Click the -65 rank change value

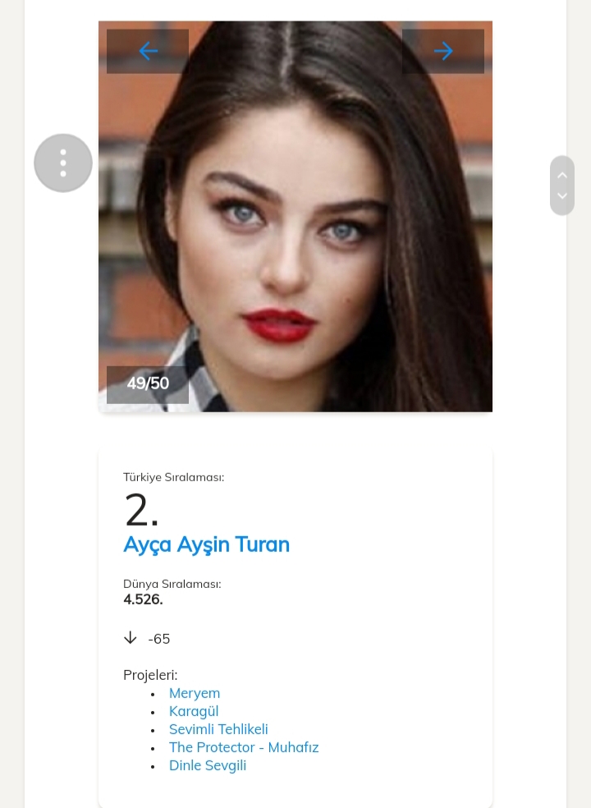159,639
